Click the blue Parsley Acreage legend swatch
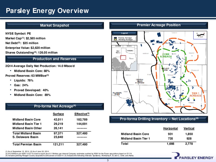Screen dimensions: 216x162 coord(116,38)
